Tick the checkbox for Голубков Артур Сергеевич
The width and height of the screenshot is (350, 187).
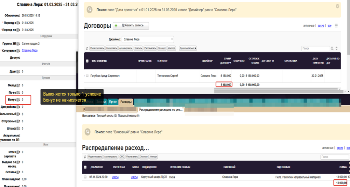coord(87,76)
